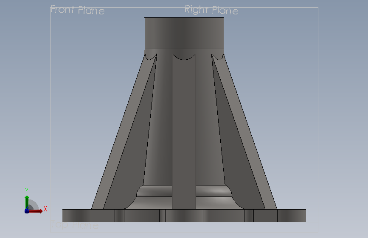Click the green Y axis of the triad
368x238 pixels.
27,202
